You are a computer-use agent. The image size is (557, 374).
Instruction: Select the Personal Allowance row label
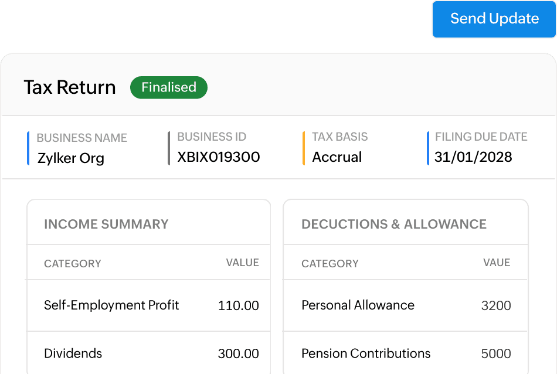tap(358, 305)
